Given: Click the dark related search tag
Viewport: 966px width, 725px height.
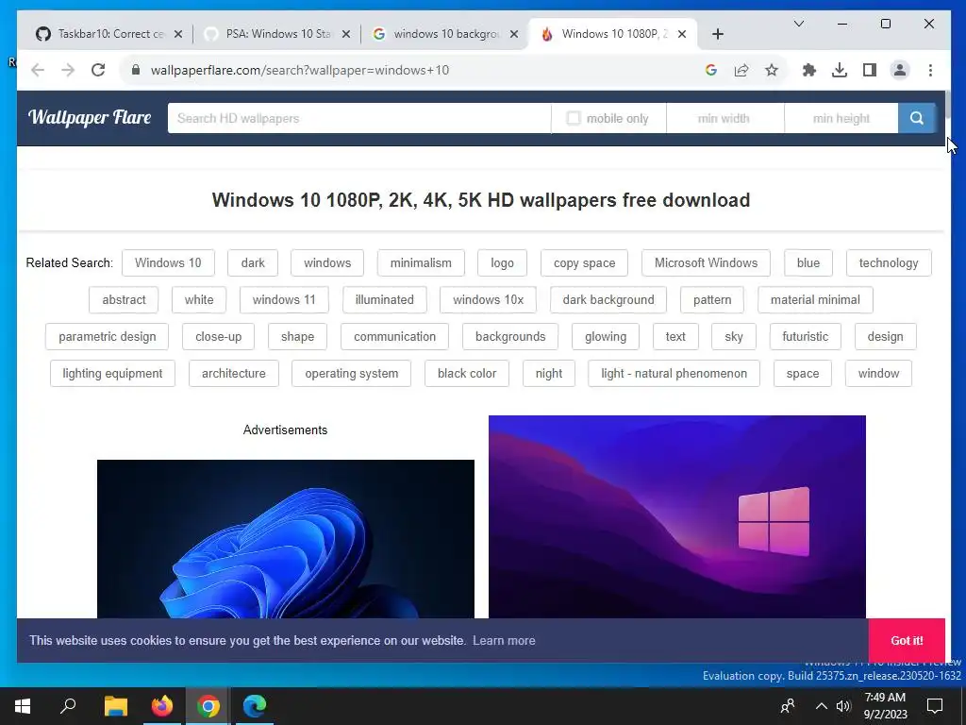Looking at the screenshot, I should tap(253, 262).
